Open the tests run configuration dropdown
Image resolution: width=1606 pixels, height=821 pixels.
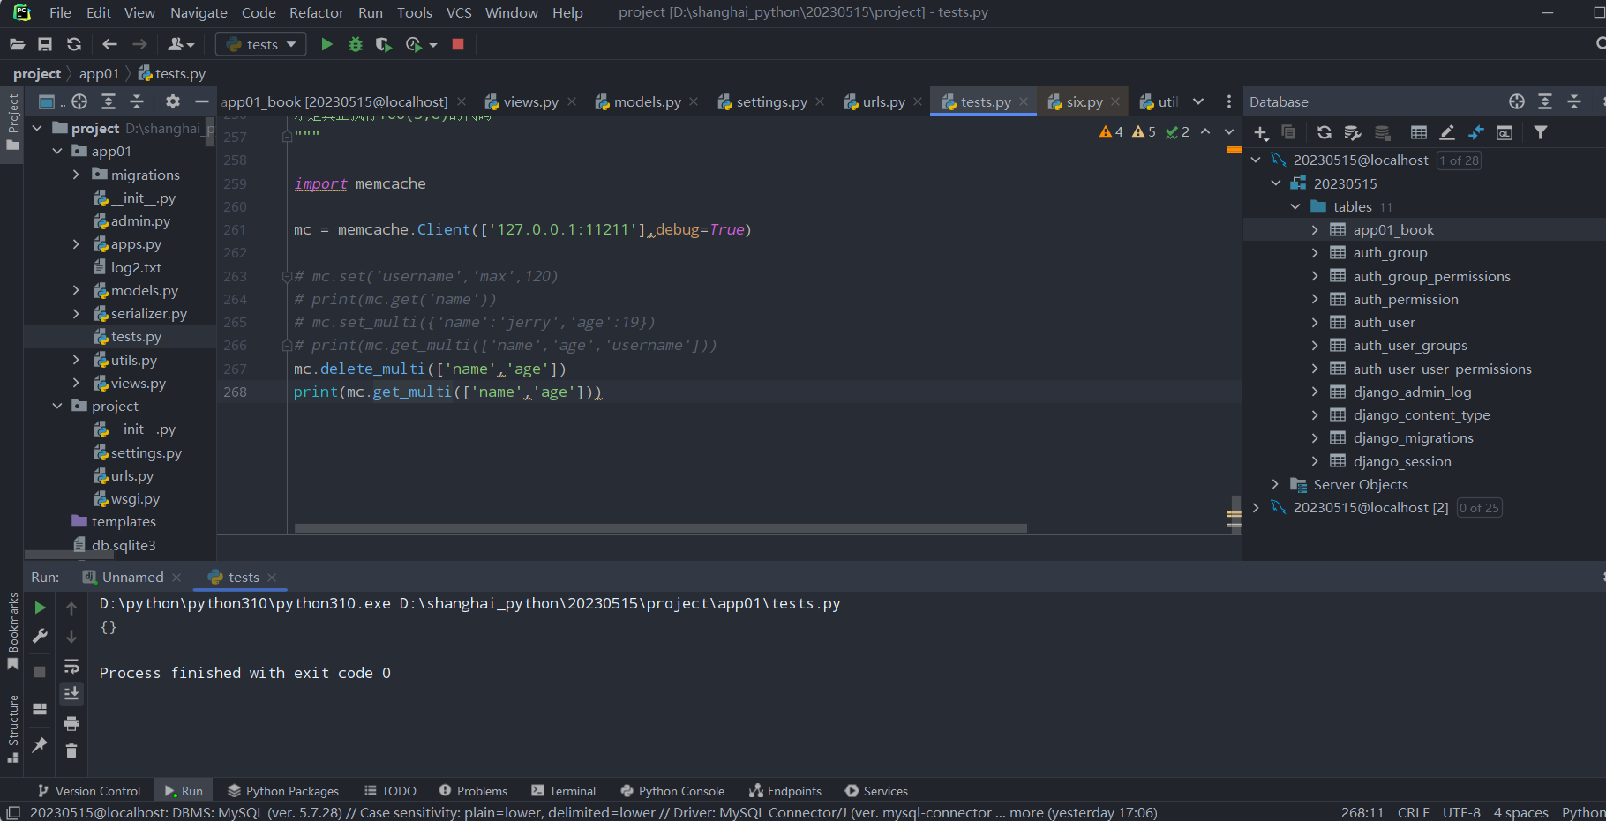coord(261,44)
